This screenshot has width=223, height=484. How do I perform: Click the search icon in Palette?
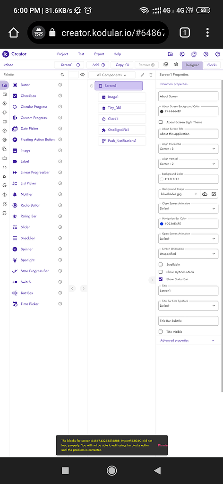(x=63, y=75)
